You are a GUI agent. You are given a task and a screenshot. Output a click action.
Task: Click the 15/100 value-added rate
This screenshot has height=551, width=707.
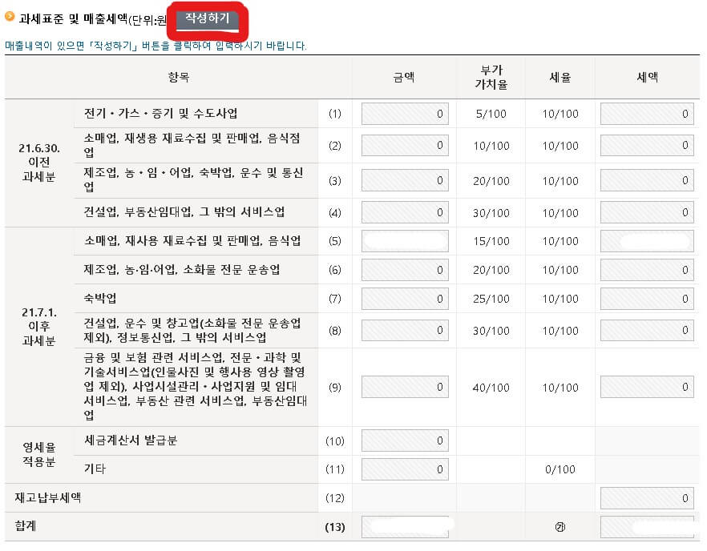(x=491, y=241)
